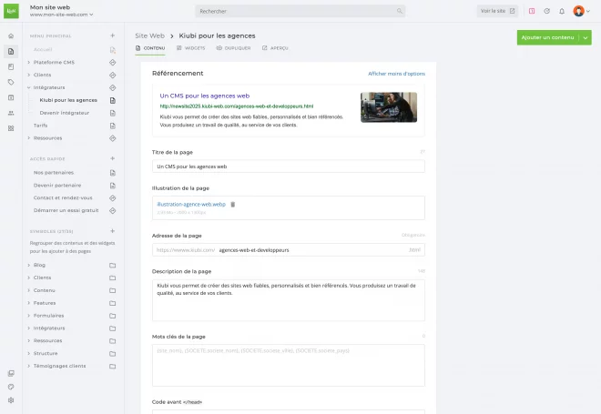Click the folder icon beside Blog
This screenshot has width=601, height=414.
[112, 265]
